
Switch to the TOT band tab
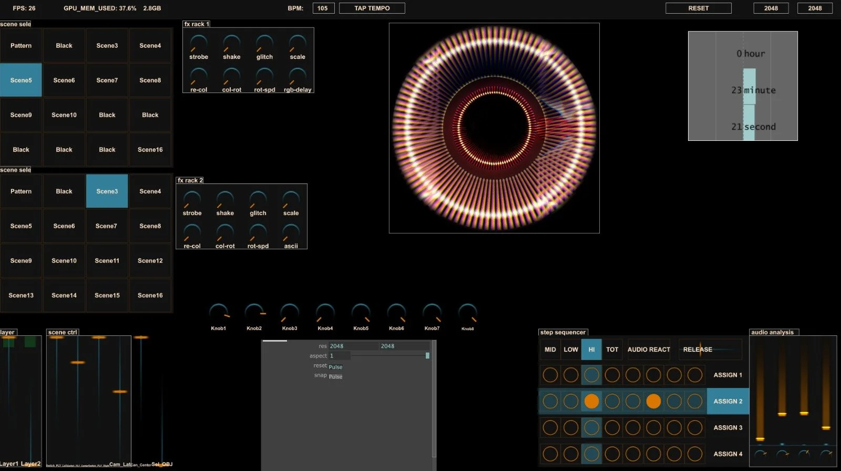[612, 350]
